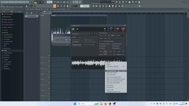Open the TOOLS menu
This screenshot has width=189, height=106.
(24, 2)
